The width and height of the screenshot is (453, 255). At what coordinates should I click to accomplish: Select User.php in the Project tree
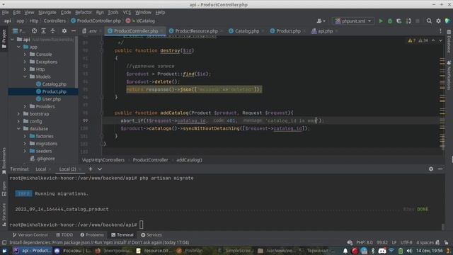(52, 99)
